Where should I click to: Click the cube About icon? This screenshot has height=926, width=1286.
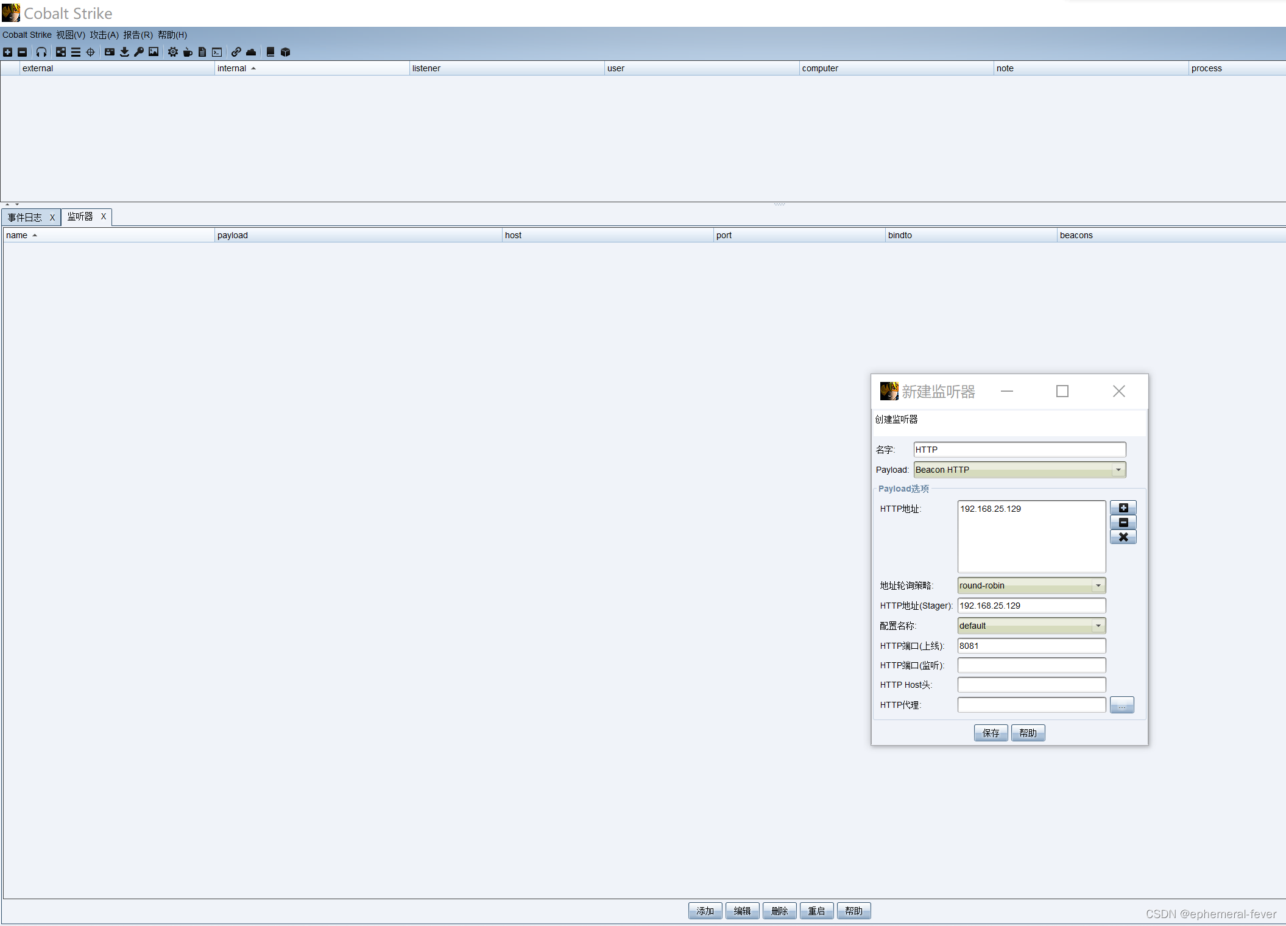pyautogui.click(x=285, y=52)
